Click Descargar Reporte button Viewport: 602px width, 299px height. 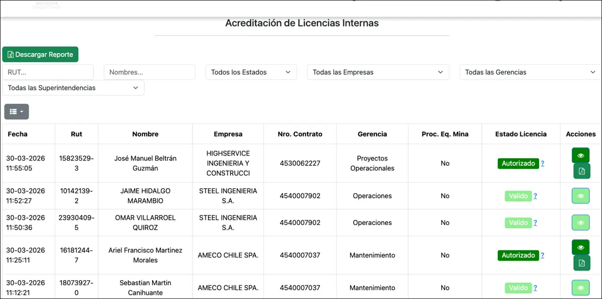click(40, 54)
